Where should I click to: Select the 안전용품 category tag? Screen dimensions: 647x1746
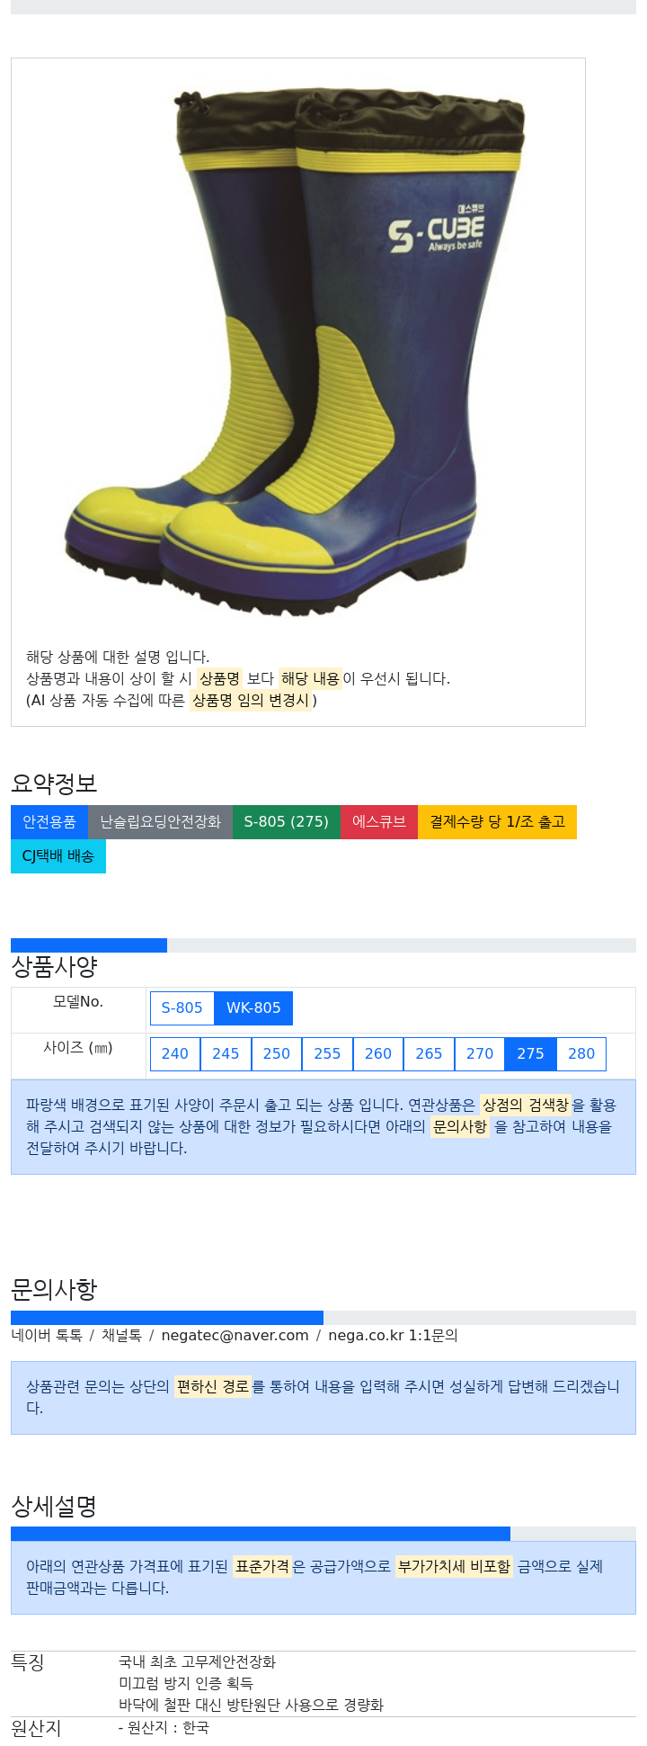[x=49, y=822]
